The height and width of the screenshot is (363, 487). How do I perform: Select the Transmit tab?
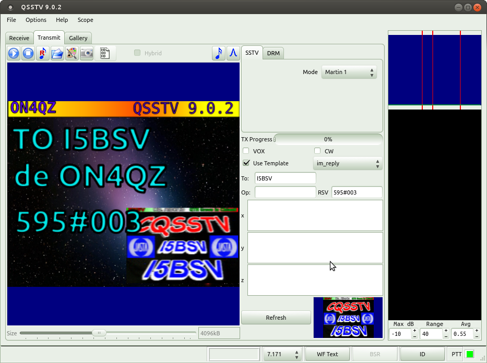[x=49, y=38]
